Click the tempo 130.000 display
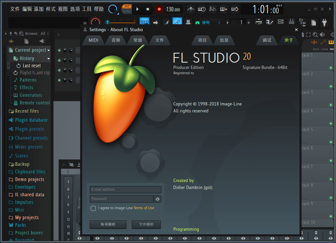This screenshot has width=336, height=243. pyautogui.click(x=173, y=9)
